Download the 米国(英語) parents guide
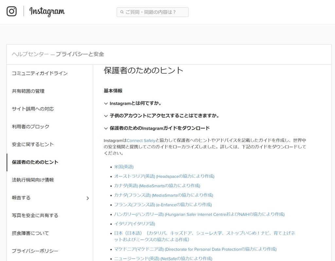This screenshot has width=335, height=261. (124, 167)
